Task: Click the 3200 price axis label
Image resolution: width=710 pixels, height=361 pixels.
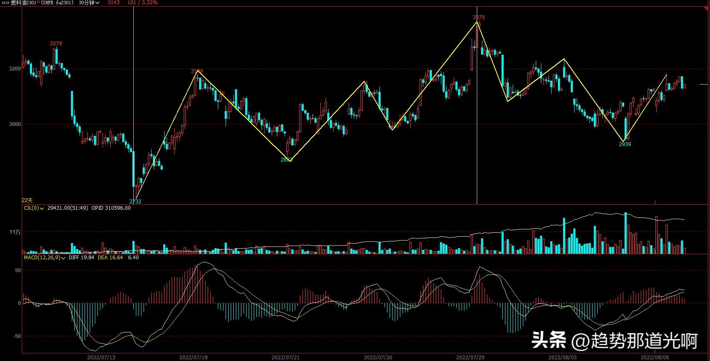Action: coord(15,69)
